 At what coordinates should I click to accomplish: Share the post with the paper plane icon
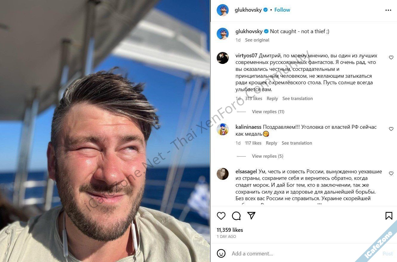252,216
